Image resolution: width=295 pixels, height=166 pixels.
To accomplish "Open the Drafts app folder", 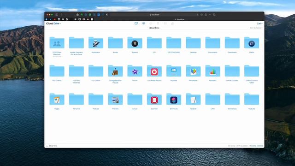I will (252, 43).
